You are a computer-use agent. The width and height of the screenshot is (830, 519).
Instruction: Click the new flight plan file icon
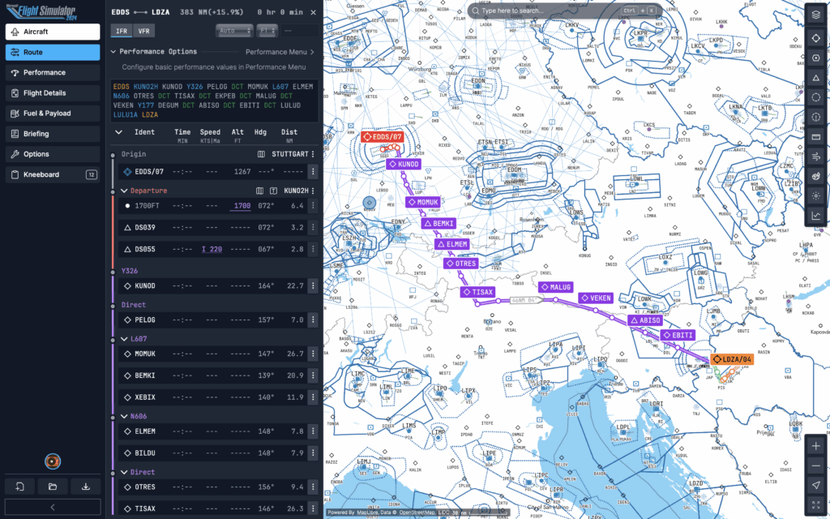coord(19,487)
